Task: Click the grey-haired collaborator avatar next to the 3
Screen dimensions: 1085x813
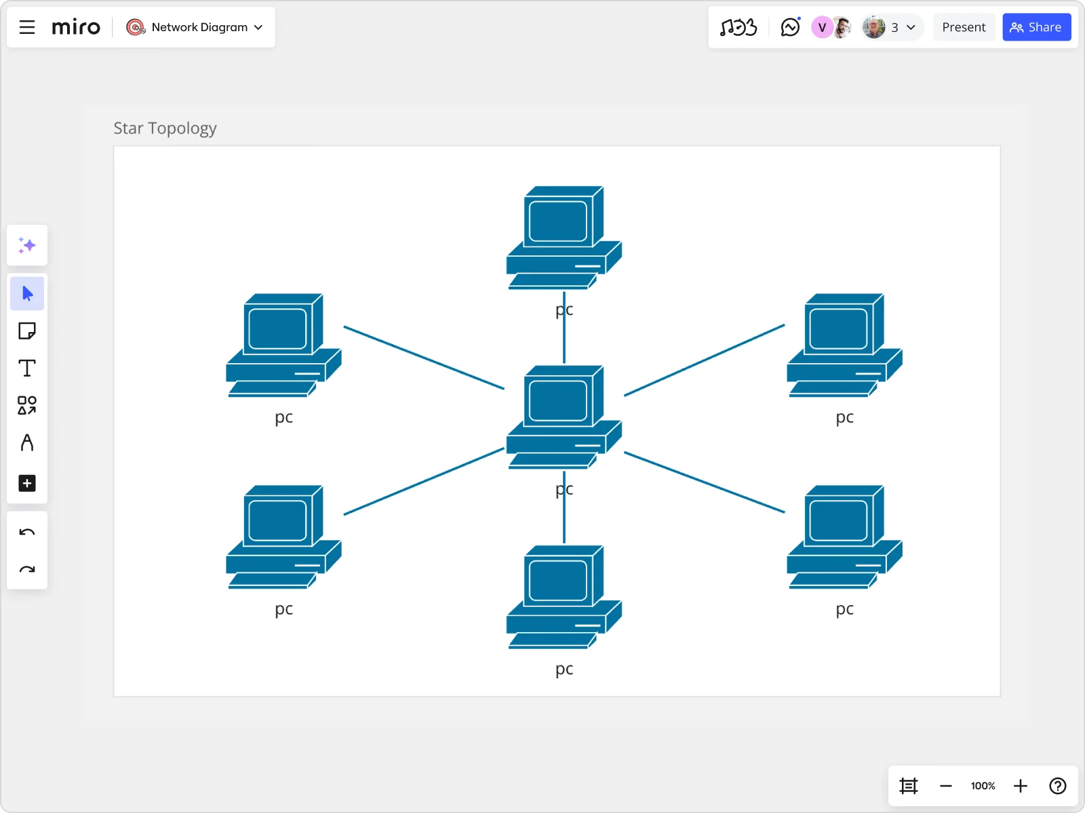Action: [873, 27]
